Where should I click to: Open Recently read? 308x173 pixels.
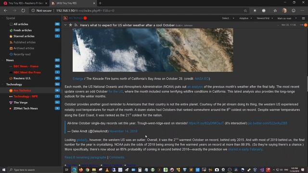click(x=22, y=54)
